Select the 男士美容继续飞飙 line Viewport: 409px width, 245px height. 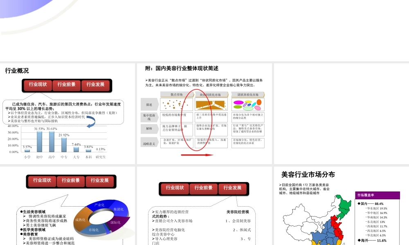tap(39, 225)
